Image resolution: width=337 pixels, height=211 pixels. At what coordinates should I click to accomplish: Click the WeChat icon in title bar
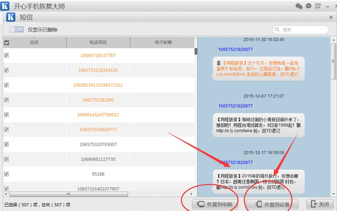(x=299, y=6)
